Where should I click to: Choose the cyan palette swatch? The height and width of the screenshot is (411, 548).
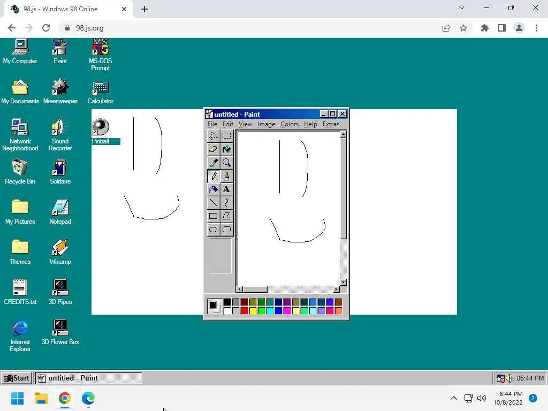[x=270, y=310]
